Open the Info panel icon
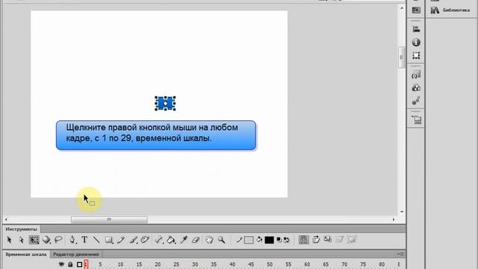The image size is (478, 269). click(416, 43)
